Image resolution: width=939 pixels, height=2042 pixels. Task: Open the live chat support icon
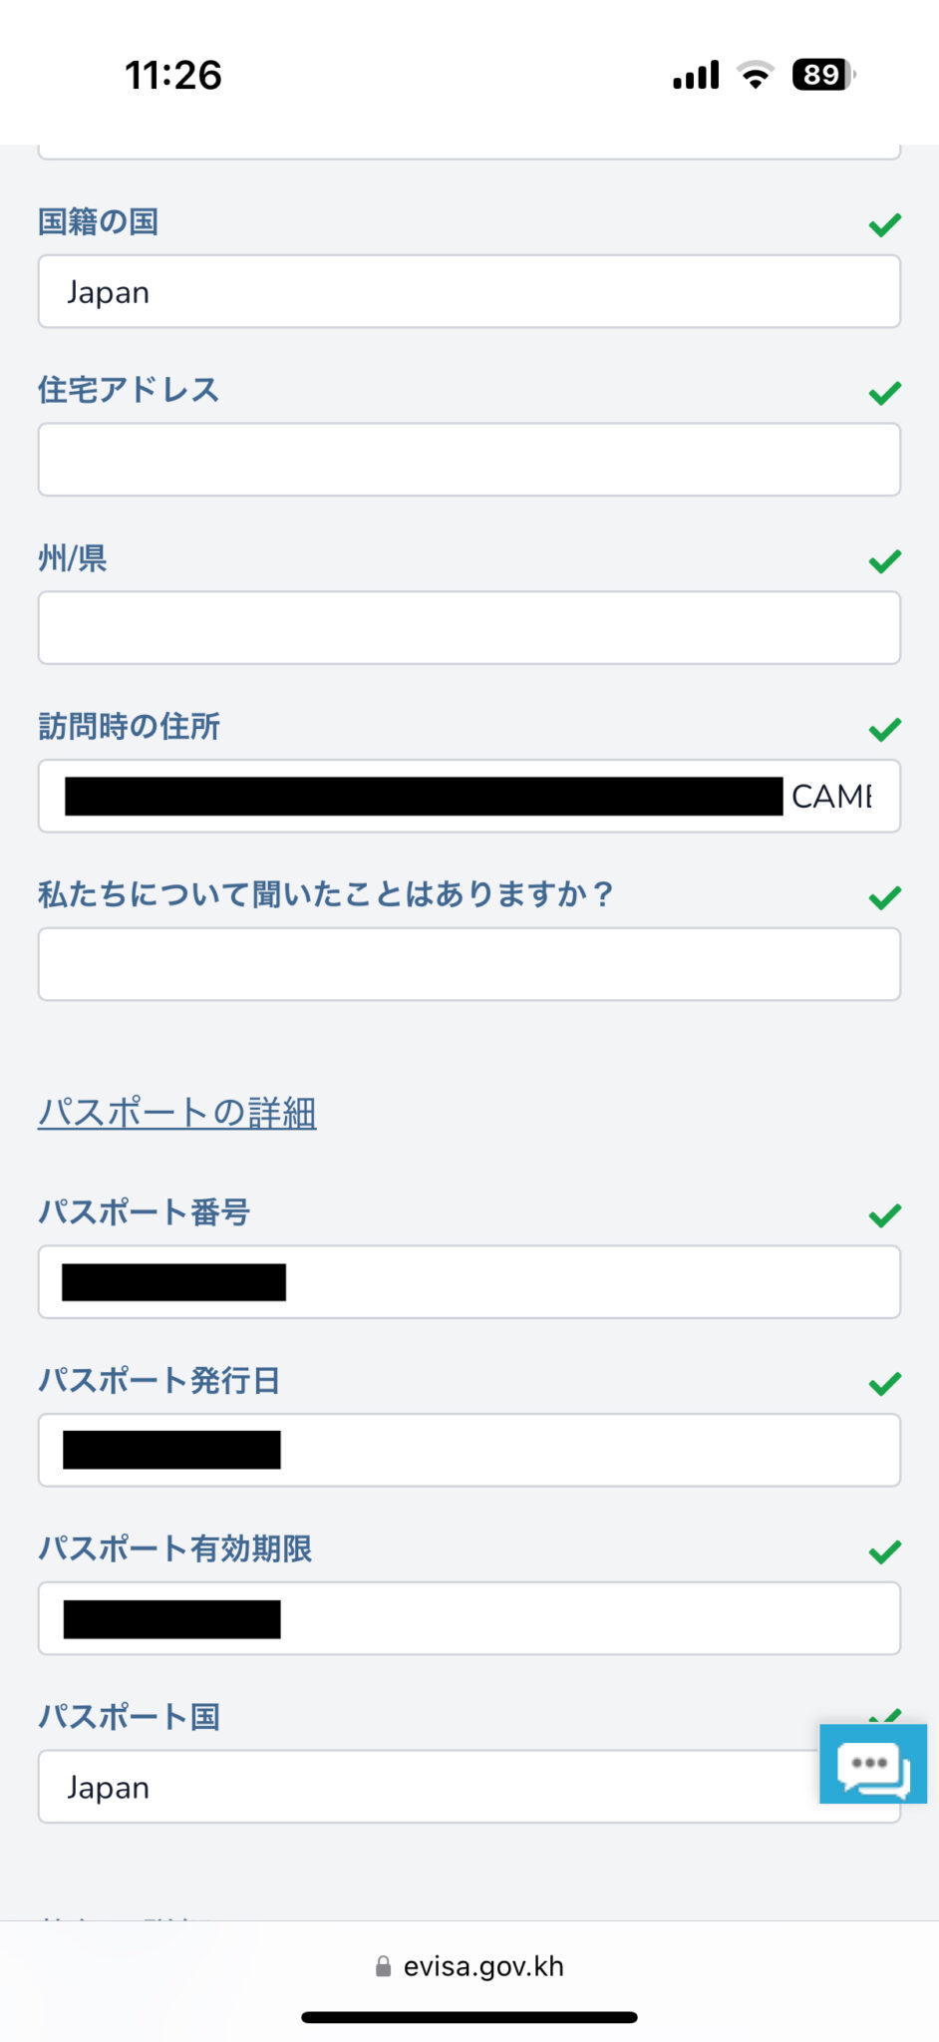[x=873, y=1764]
